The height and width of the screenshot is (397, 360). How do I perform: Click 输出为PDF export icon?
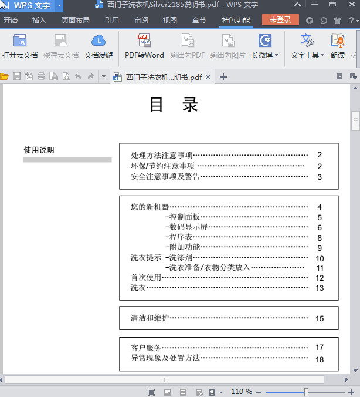[188, 41]
